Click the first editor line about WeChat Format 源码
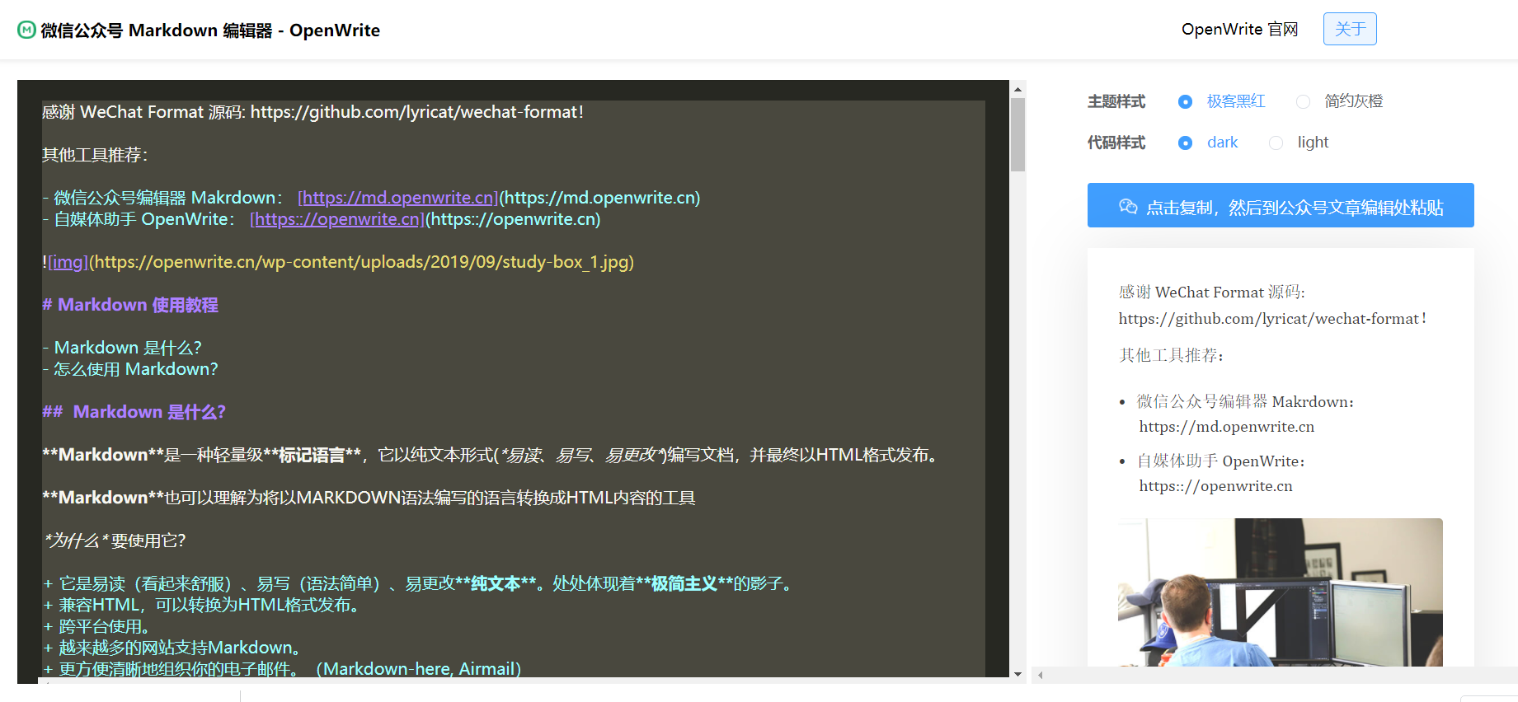 [313, 112]
